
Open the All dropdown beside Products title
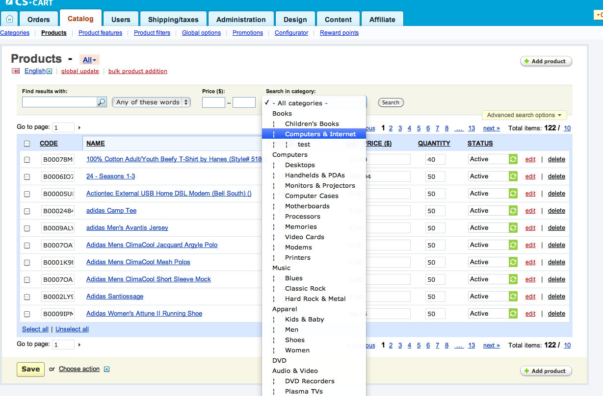[x=89, y=60]
